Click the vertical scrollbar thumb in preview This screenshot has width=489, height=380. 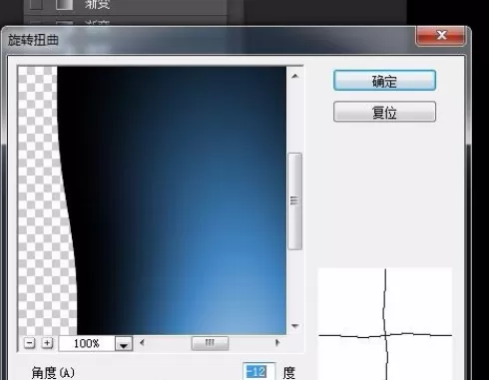pos(294,201)
